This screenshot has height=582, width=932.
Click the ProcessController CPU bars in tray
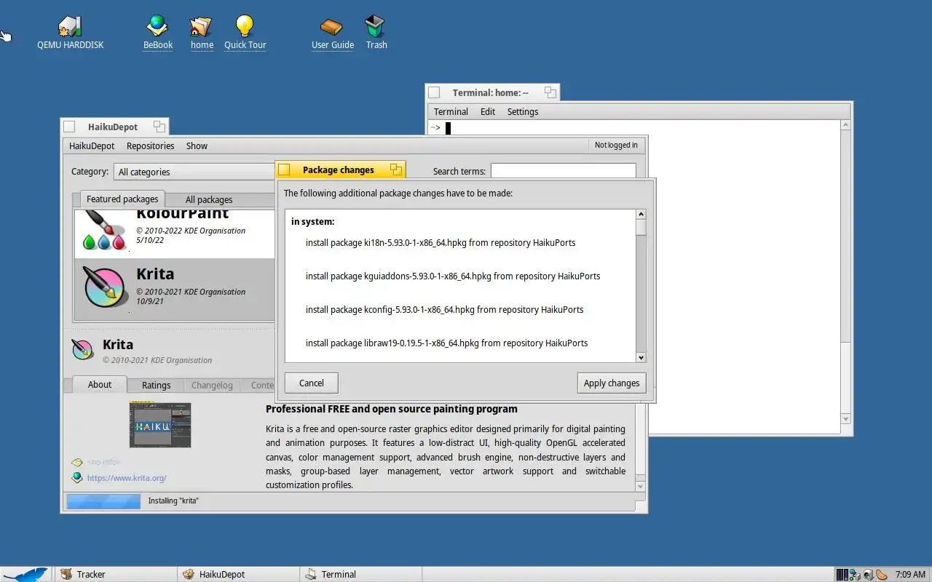point(842,575)
